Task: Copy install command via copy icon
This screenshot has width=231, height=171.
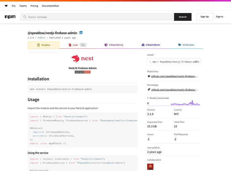Action: click(x=197, y=62)
